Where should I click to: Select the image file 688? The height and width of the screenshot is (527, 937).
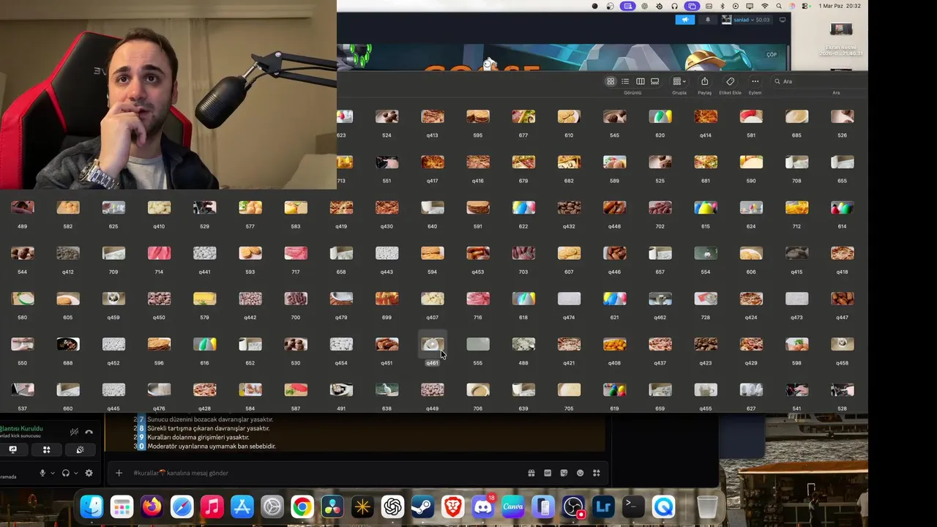point(68,344)
